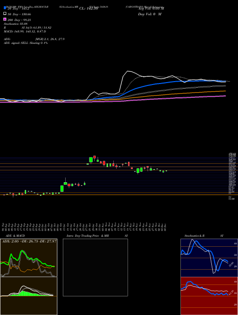
Task: Click the 'ADX: 2.05 +DY: 26.75 -DY: 27.87' header
Action: (x=29, y=241)
